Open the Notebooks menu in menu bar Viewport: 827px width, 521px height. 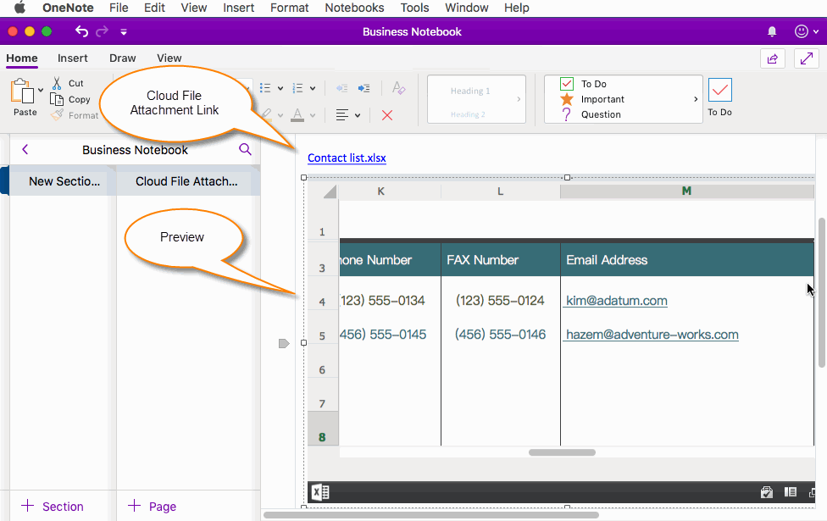[x=354, y=8]
